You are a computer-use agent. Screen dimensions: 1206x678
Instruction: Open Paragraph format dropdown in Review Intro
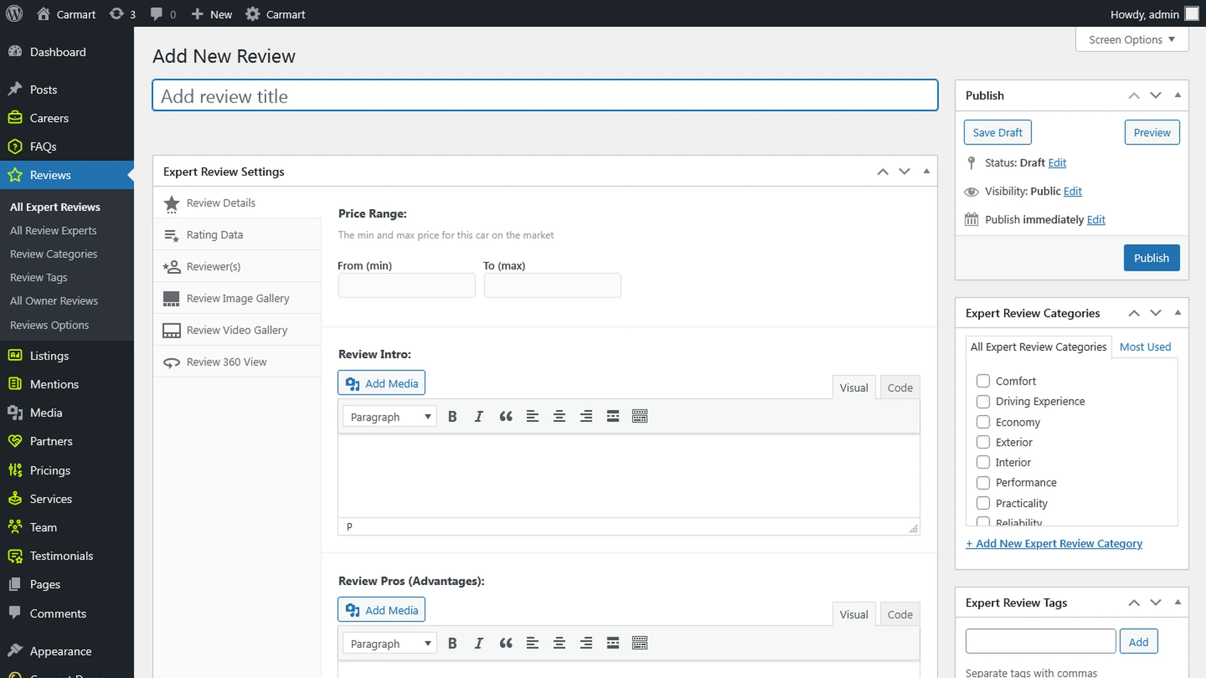[x=389, y=417]
